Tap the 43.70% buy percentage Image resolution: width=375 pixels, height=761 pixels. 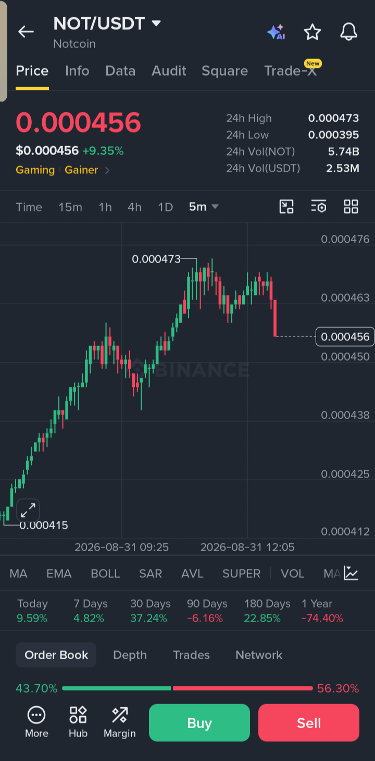click(x=36, y=688)
